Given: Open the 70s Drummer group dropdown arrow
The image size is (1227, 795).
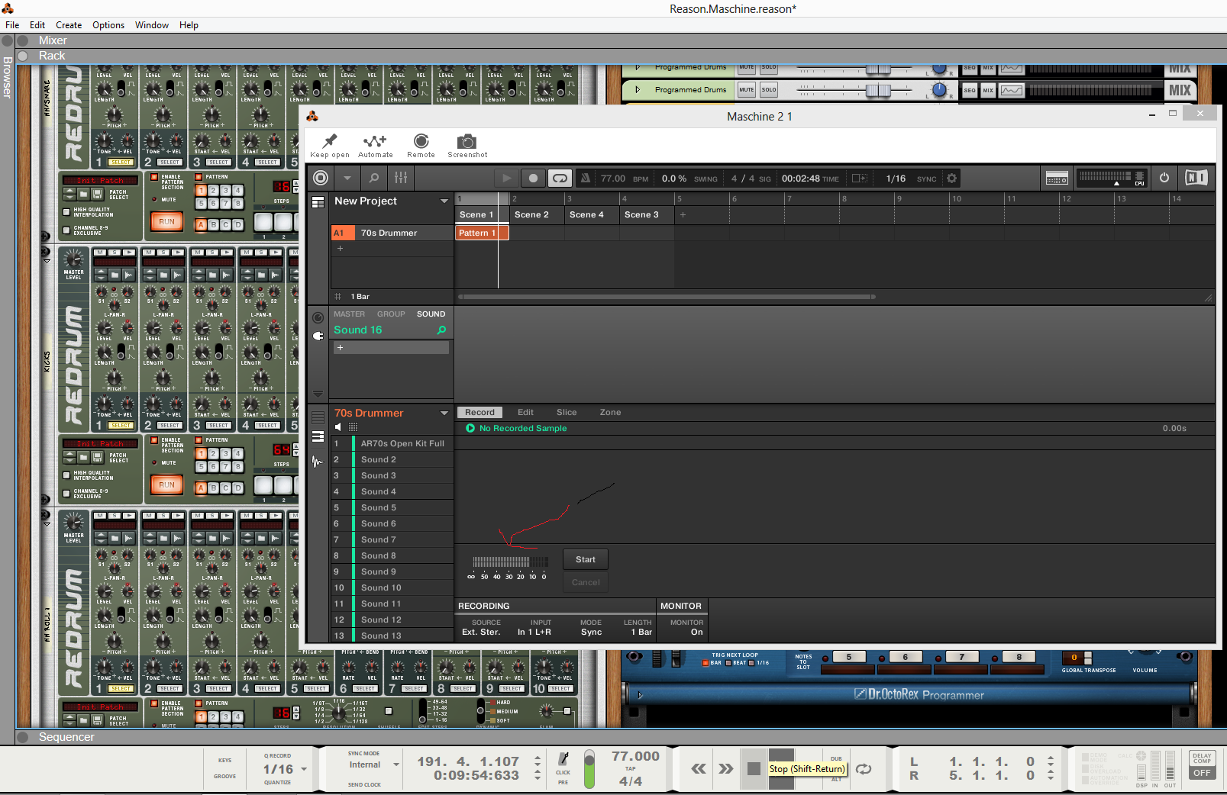Looking at the screenshot, I should pyautogui.click(x=444, y=413).
